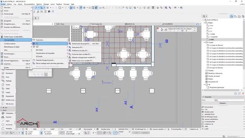Collapse the Etages tree folder

coord(204,23)
